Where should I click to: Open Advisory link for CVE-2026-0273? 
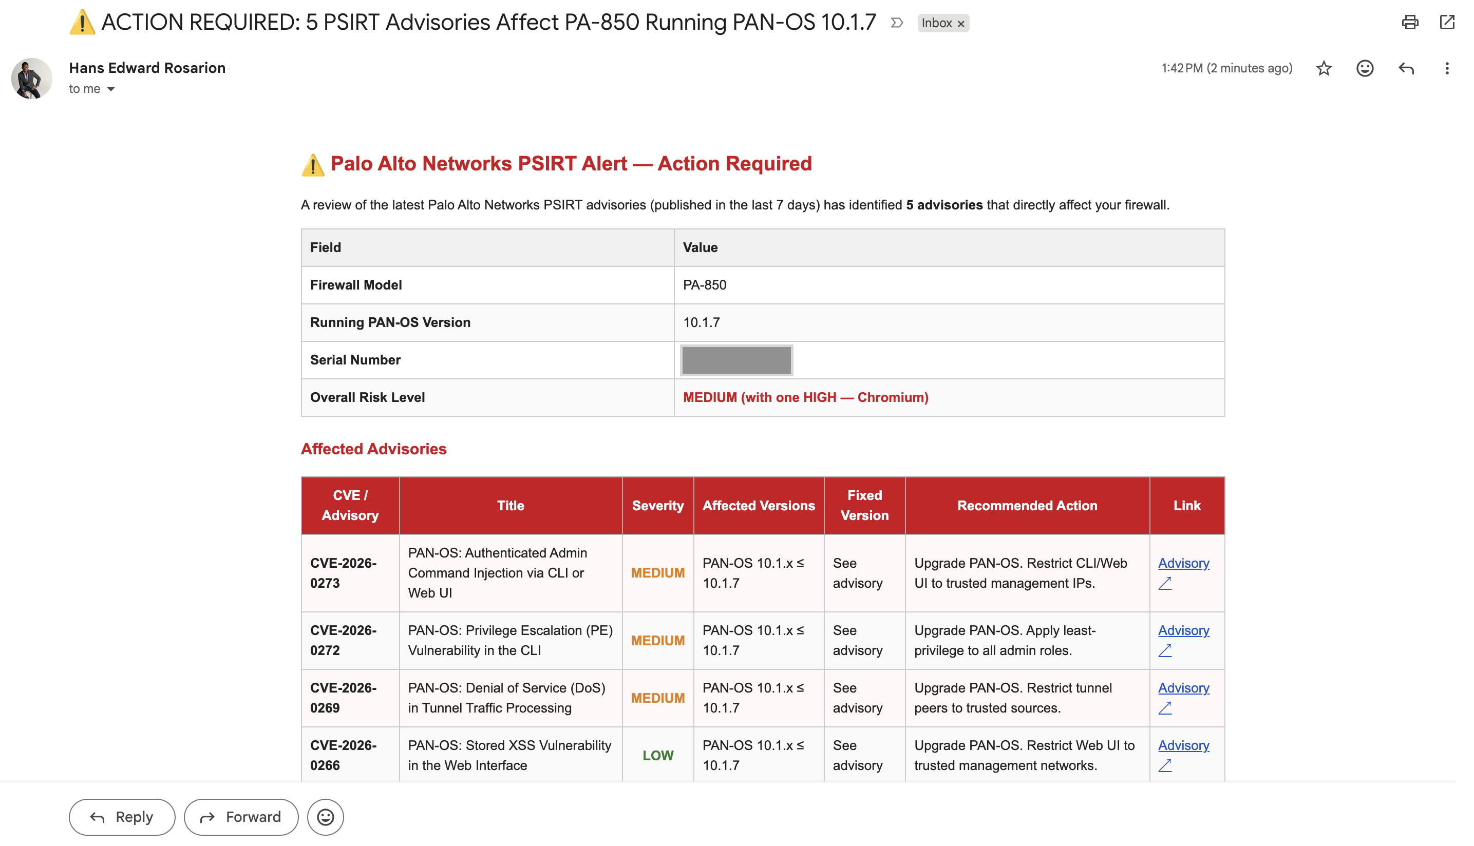(x=1183, y=563)
